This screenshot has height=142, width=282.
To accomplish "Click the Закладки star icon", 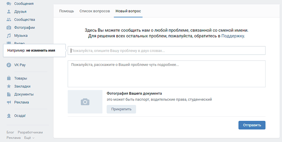I will pyautogui.click(x=9, y=86).
